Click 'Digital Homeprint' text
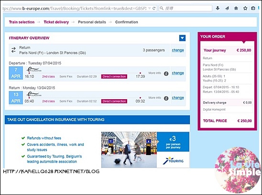Image resolution: width=262 pixels, height=195 pixels. coord(214,110)
